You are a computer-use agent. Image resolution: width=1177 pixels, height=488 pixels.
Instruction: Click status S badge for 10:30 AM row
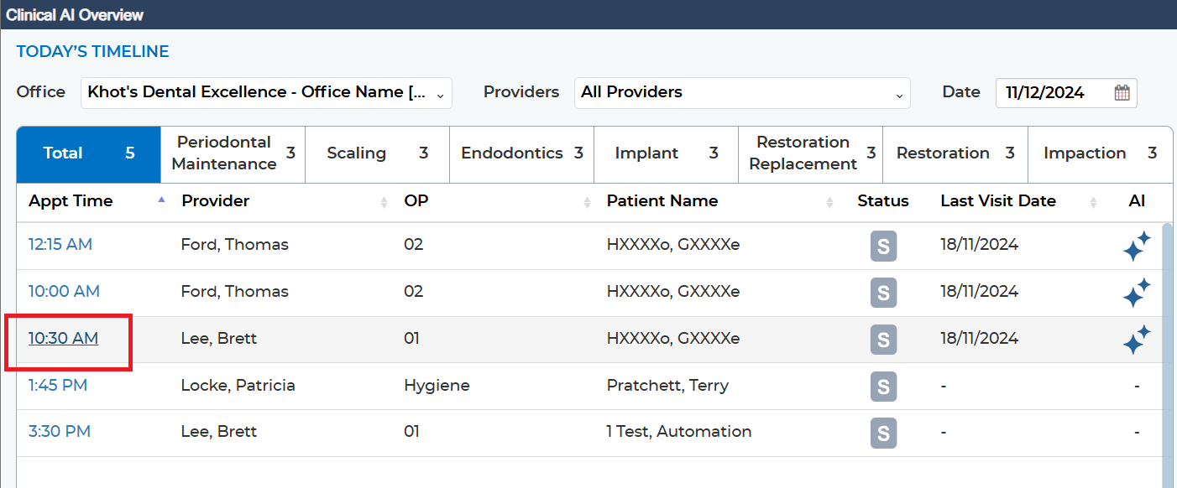[x=883, y=340]
